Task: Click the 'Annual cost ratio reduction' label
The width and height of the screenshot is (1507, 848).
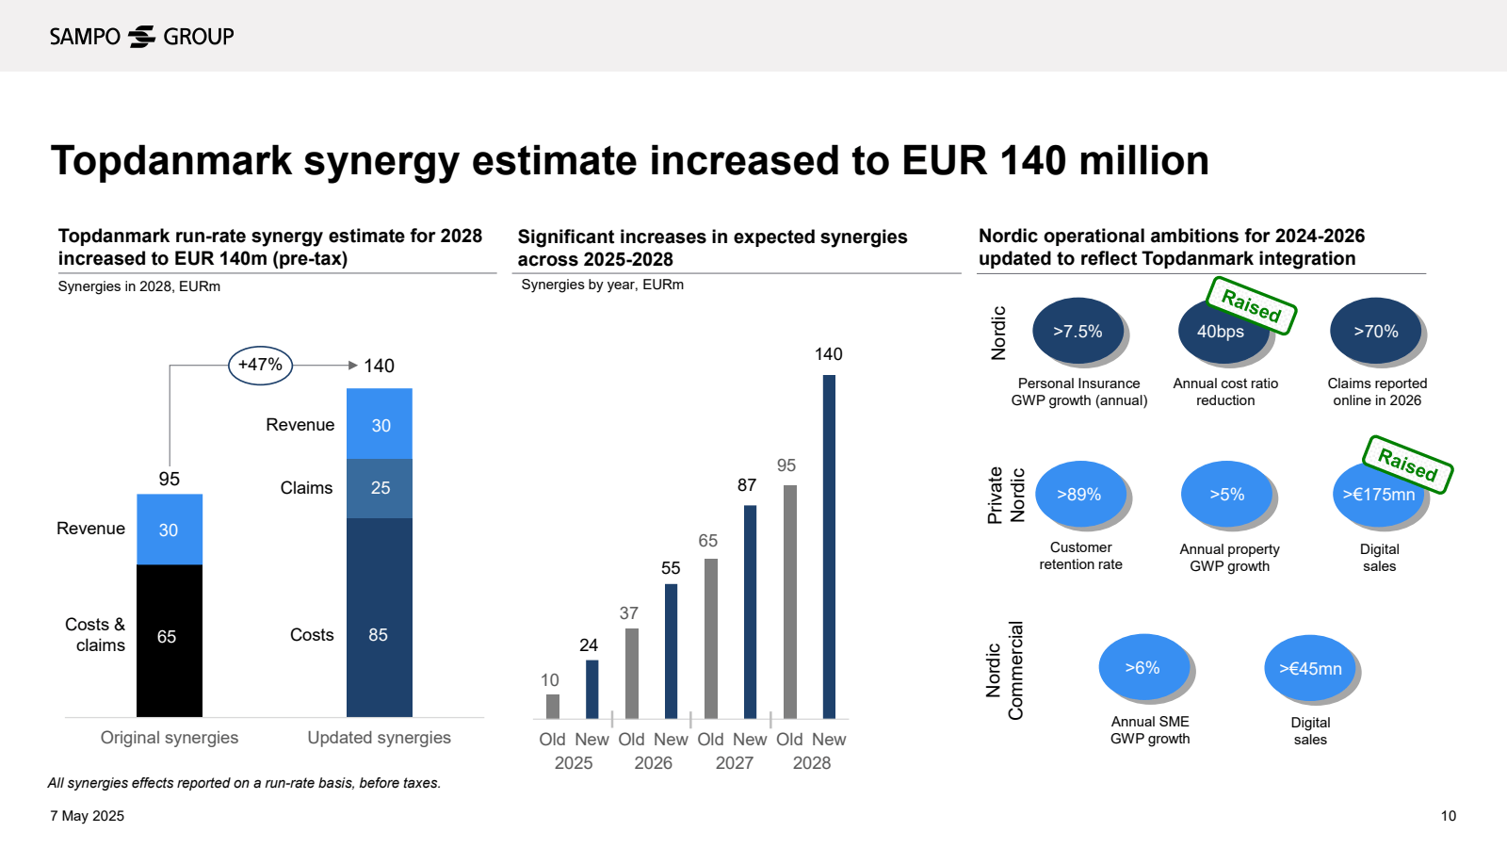Action: (x=1225, y=392)
